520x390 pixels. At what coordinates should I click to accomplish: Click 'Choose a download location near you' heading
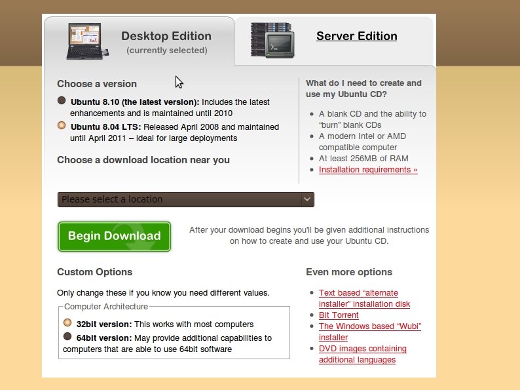(x=143, y=160)
